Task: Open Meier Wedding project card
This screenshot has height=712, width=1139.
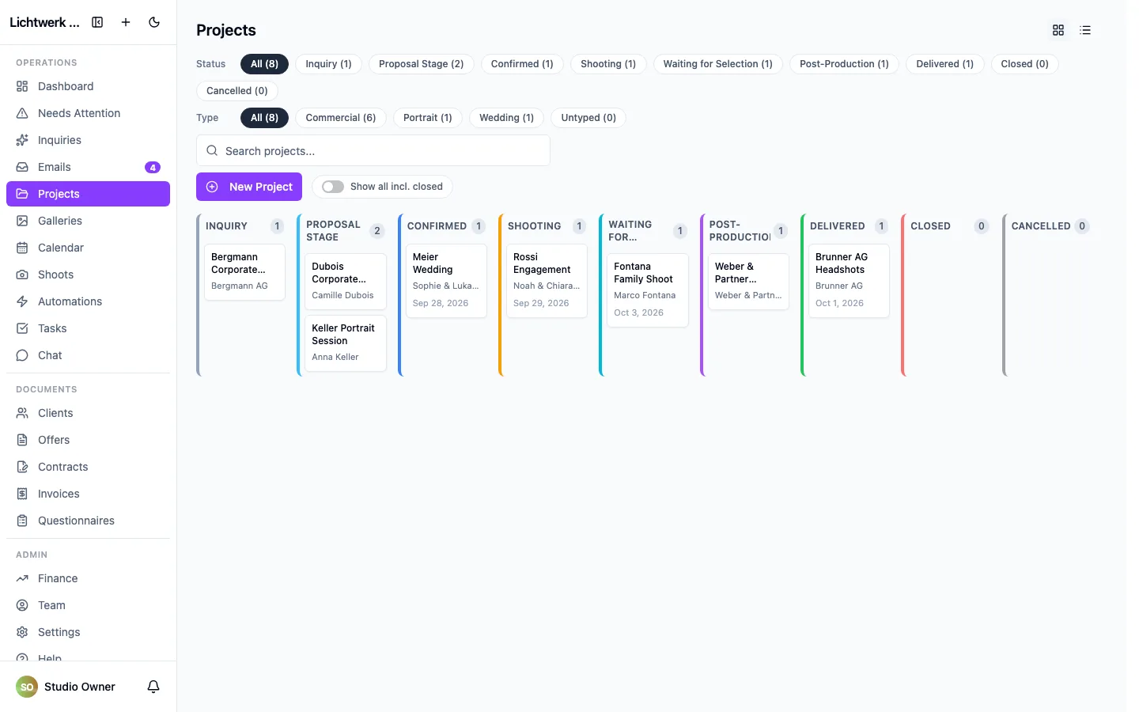Action: (446, 281)
